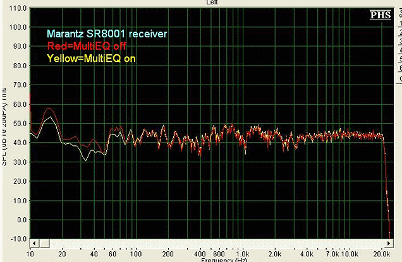The height and width of the screenshot is (262, 402).
Task: Click the 10.0k label on the frequency axis
Action: pyautogui.click(x=349, y=254)
